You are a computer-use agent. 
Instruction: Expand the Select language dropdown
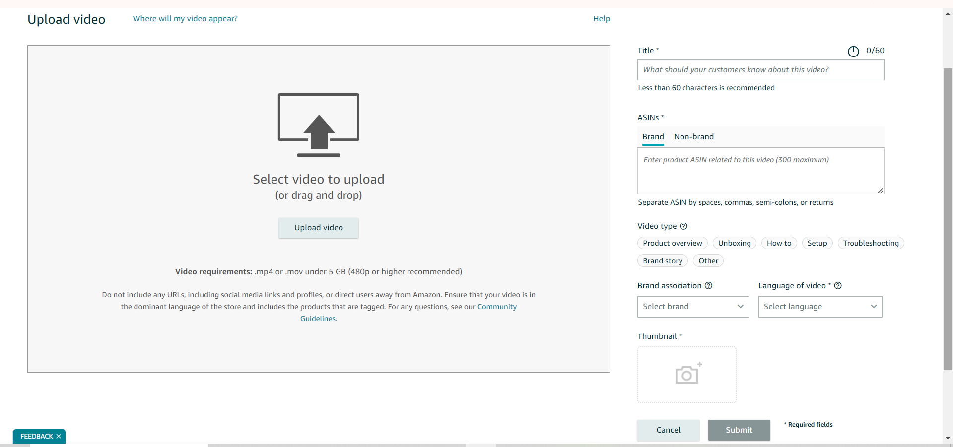(819, 307)
